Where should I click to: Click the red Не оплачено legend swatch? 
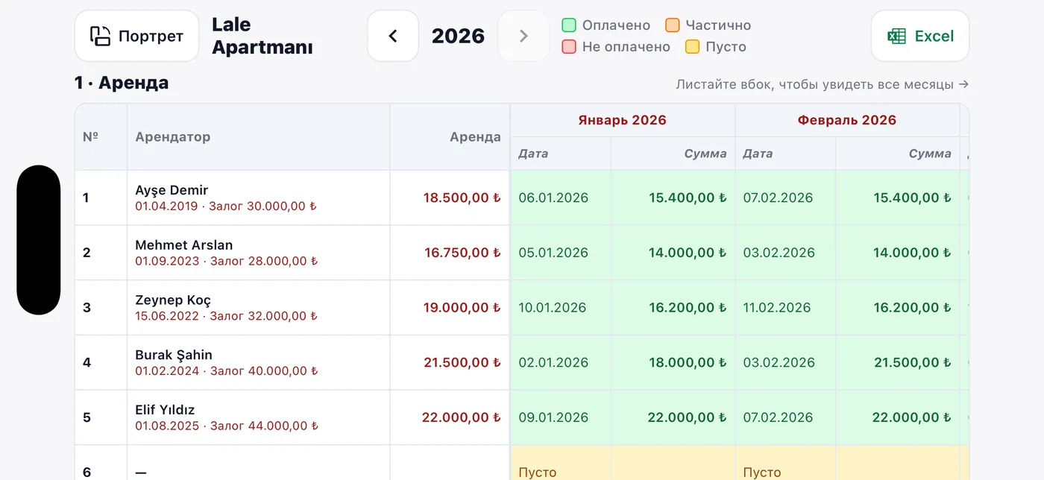coord(569,47)
